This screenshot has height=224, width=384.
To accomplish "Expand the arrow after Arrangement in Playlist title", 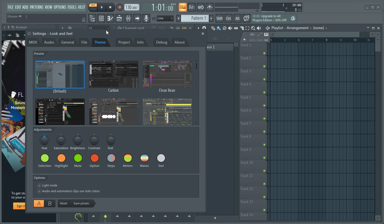I will [x=311, y=28].
